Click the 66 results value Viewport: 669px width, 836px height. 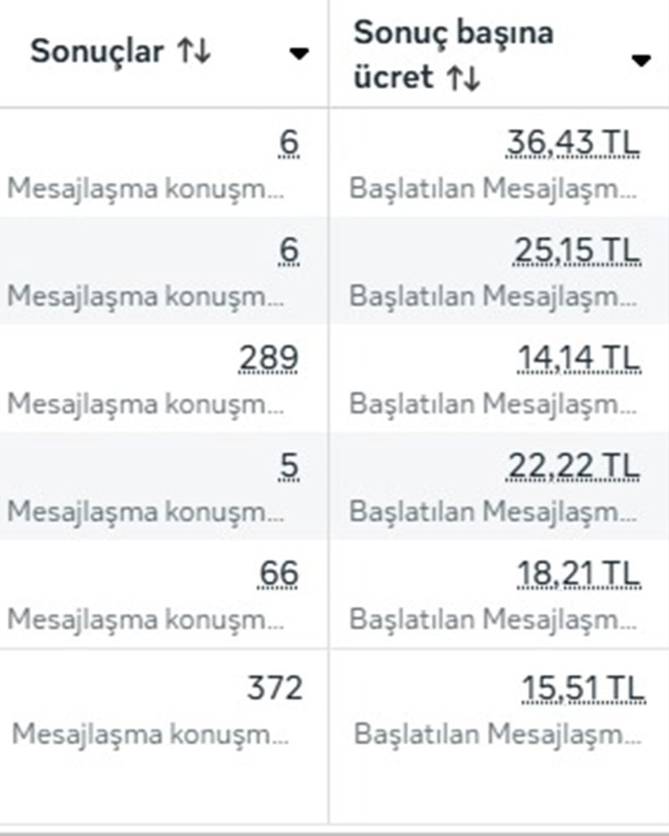click(x=278, y=574)
